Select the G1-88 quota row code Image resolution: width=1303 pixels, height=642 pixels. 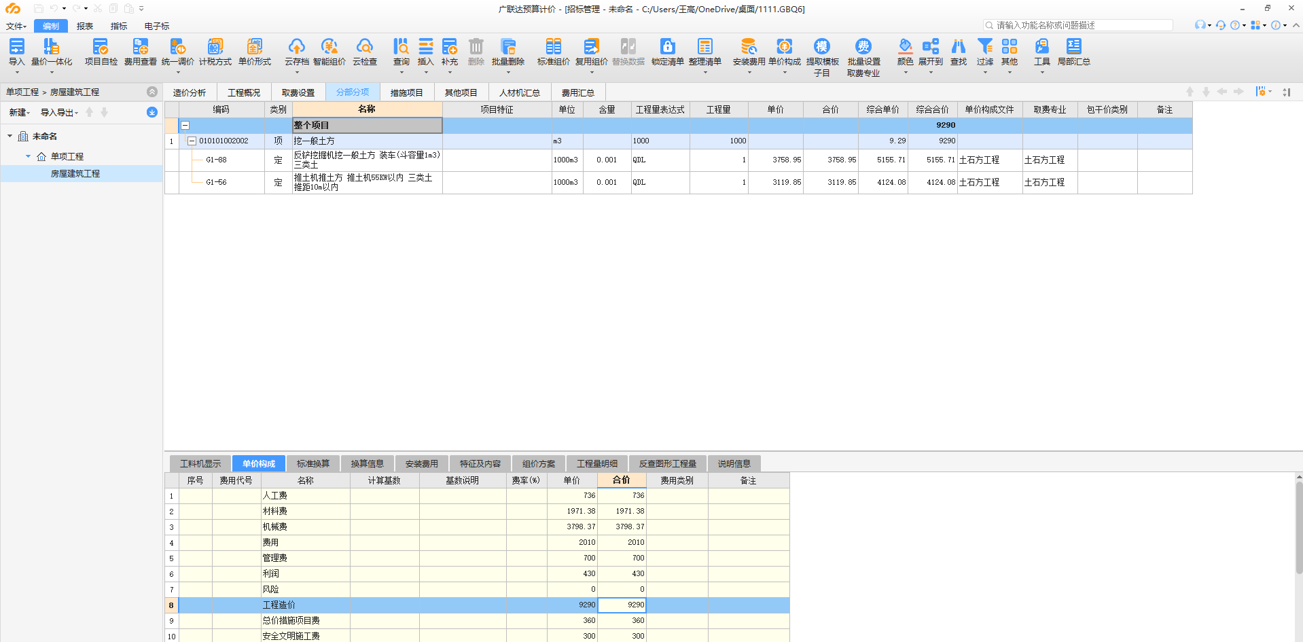(216, 160)
